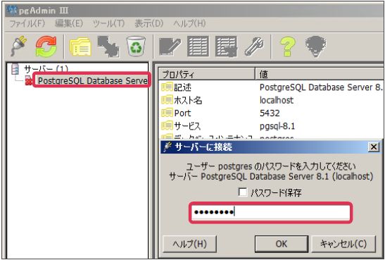Refresh the object with red-green arrows icon
The width and height of the screenshot is (385, 260).
46,47
